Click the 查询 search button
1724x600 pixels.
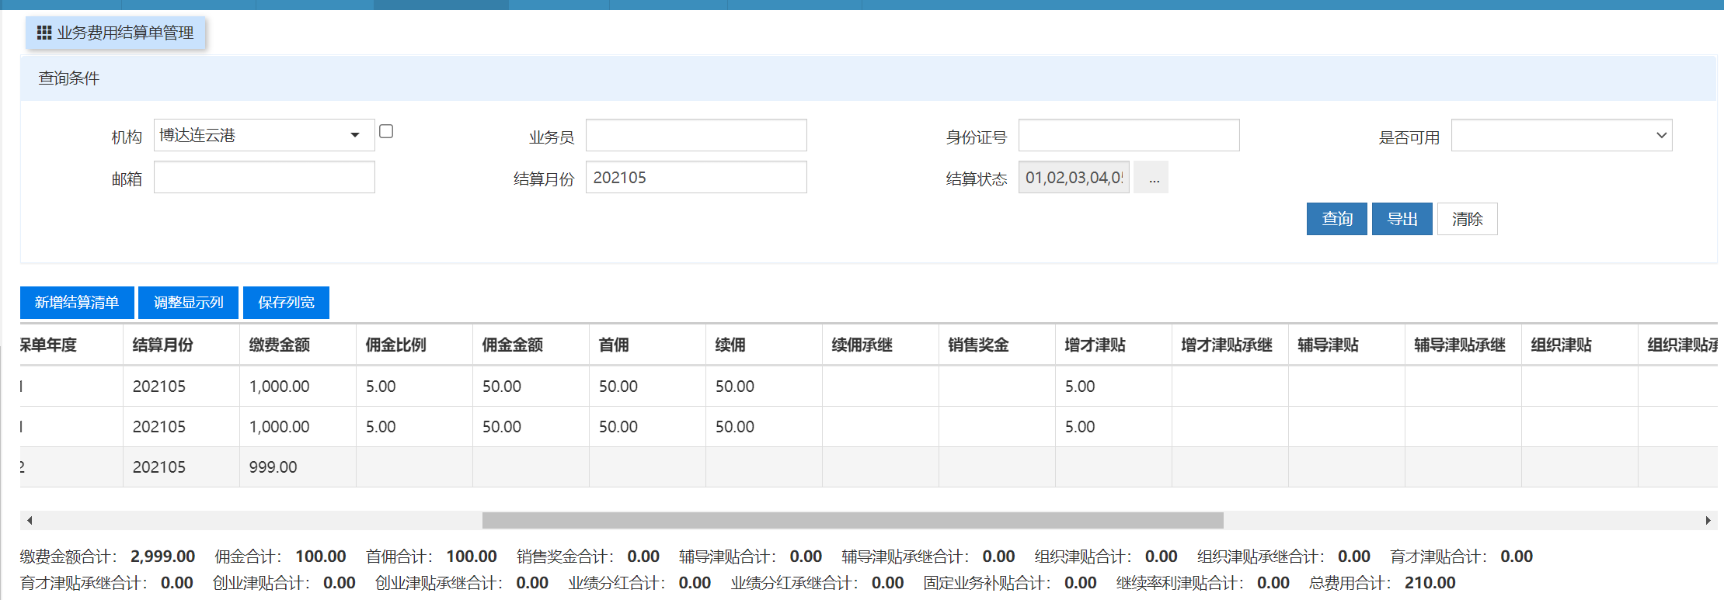tap(1336, 219)
